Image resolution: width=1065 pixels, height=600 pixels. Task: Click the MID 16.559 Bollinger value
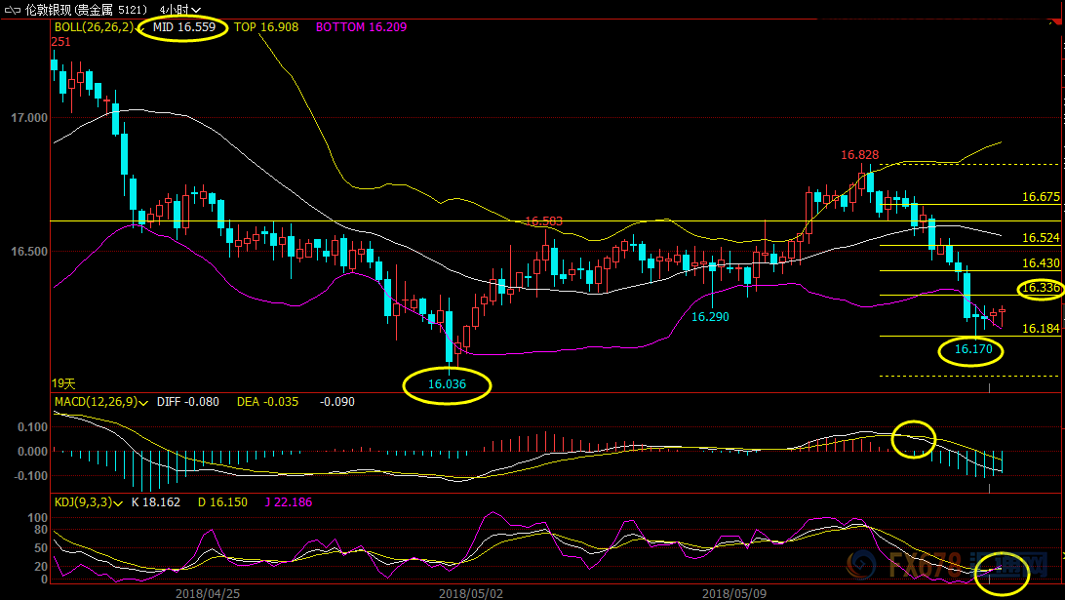pos(184,27)
